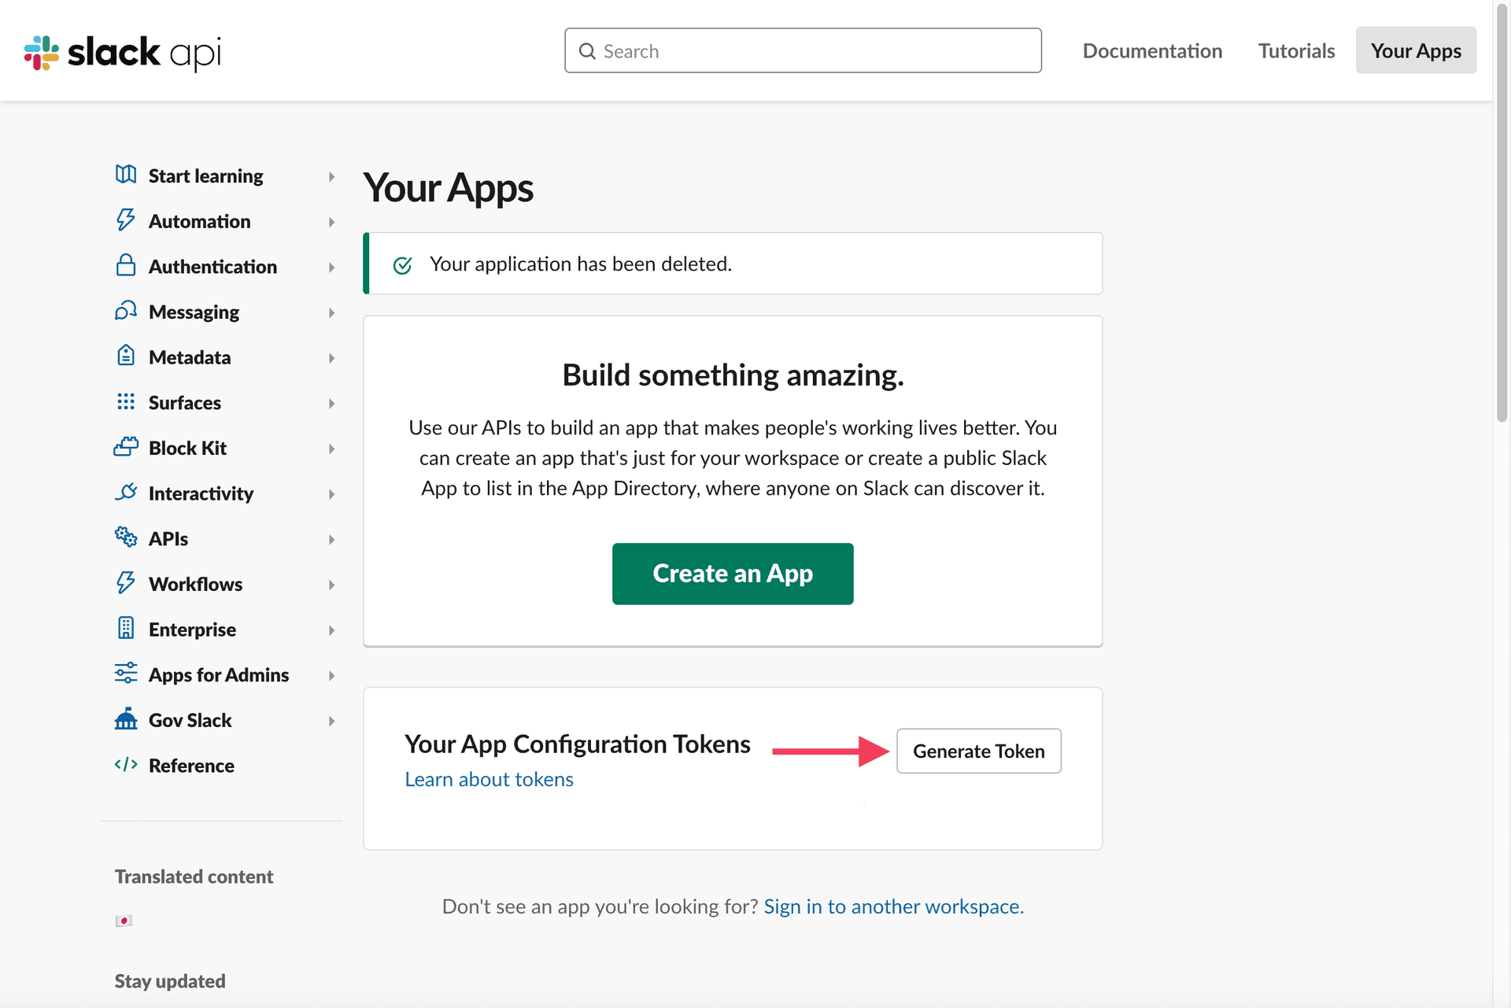Click the 'Stay updated' label

170,981
